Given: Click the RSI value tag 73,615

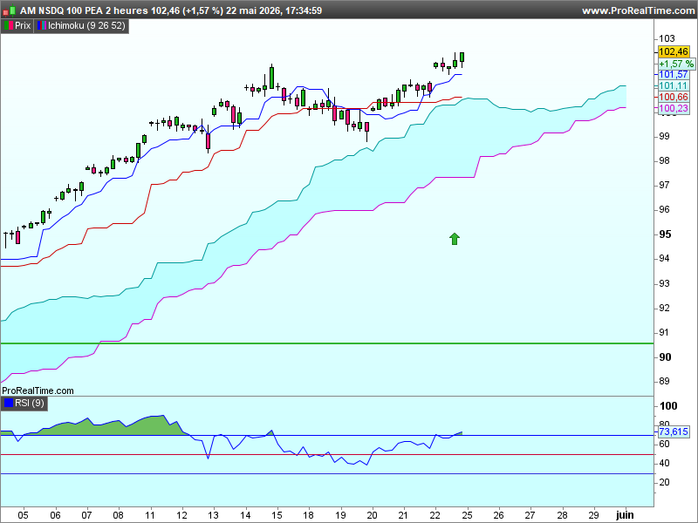Looking at the screenshot, I should (674, 431).
